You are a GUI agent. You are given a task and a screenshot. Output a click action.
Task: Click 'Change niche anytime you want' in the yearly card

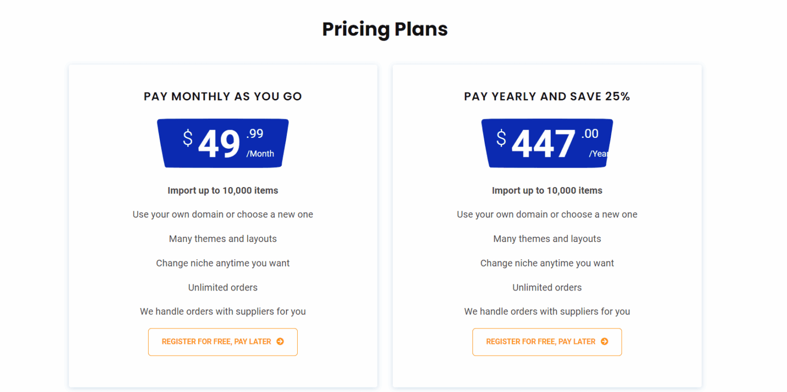[547, 263]
